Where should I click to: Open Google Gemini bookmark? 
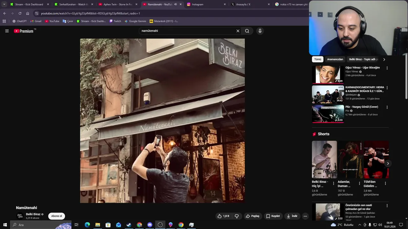coord(135,21)
